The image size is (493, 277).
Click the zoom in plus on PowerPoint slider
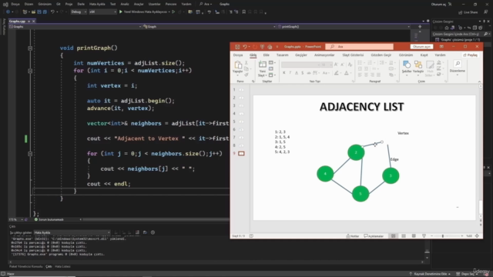tap(462, 236)
